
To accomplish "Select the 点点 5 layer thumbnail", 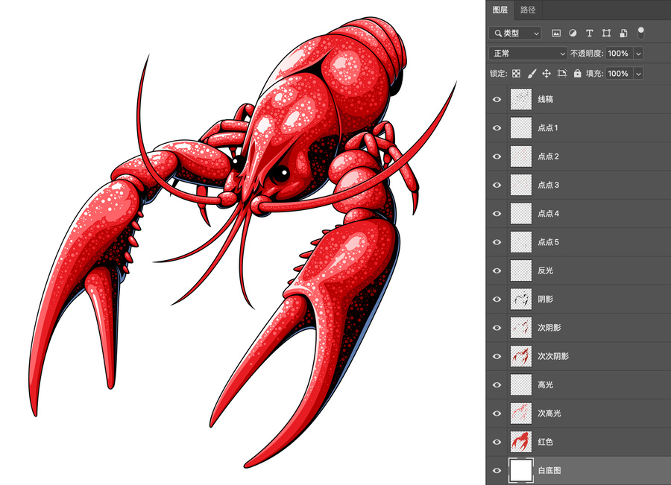I will click(x=521, y=242).
